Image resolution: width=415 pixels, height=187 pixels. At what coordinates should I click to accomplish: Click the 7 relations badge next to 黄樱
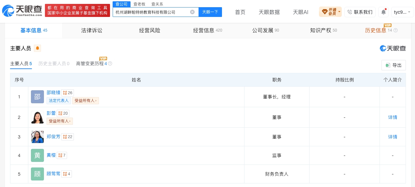tap(62, 155)
